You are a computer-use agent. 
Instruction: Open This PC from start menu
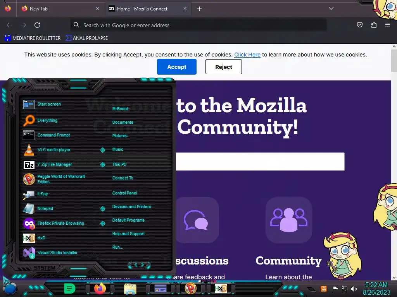click(x=119, y=164)
